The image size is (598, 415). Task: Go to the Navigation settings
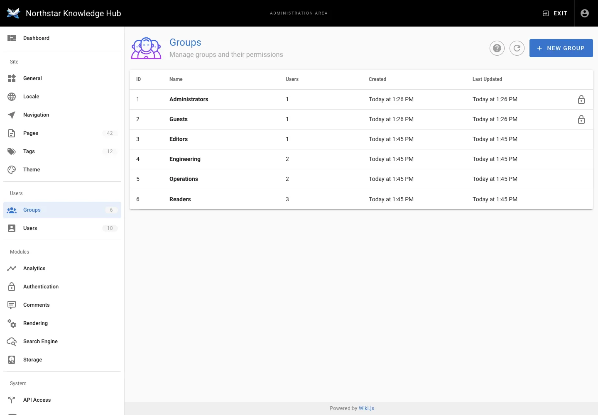(62, 115)
